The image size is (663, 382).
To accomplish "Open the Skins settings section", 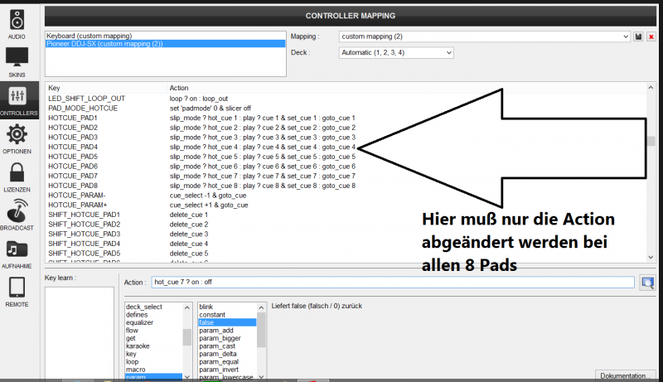I will coord(17,62).
